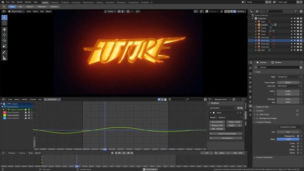The height and width of the screenshot is (171, 304).
Task: Click the Passepartout Alpha slider
Action: pyautogui.click(x=288, y=139)
